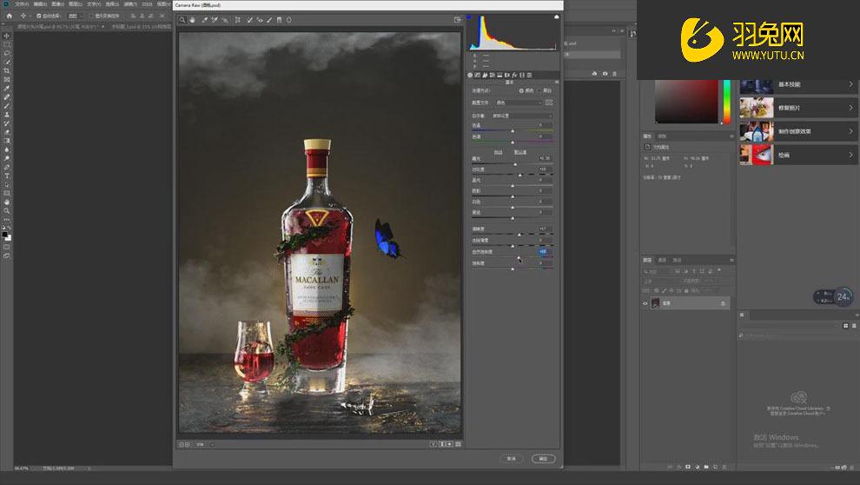The image size is (860, 485).
Task: Click the vibrance 自然饱和度 slider handle
Action: 519,256
